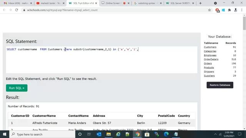The height and width of the screenshot is (138, 246).
Task: Click 'Number of Records: 91' text
Action: [x=23, y=106]
